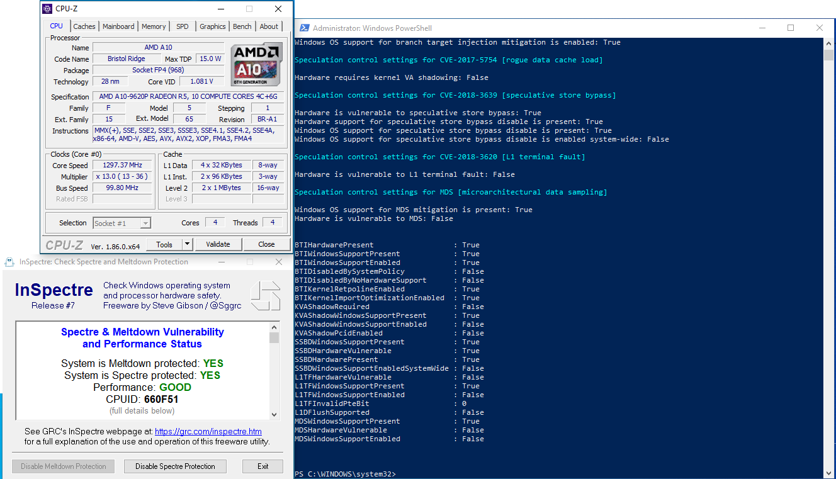Image resolution: width=836 pixels, height=479 pixels.
Task: Close the PowerShell window
Action: coord(820,28)
